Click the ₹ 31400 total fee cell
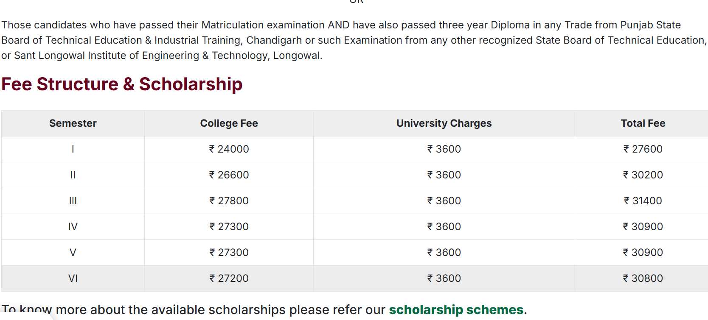 pyautogui.click(x=643, y=201)
